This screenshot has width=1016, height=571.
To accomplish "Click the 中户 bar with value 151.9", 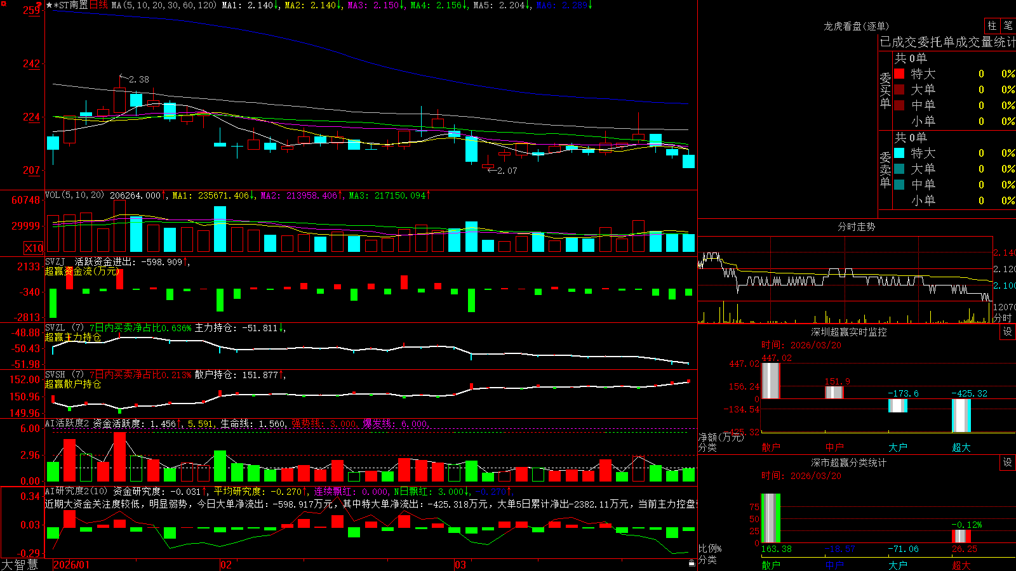I will click(834, 392).
